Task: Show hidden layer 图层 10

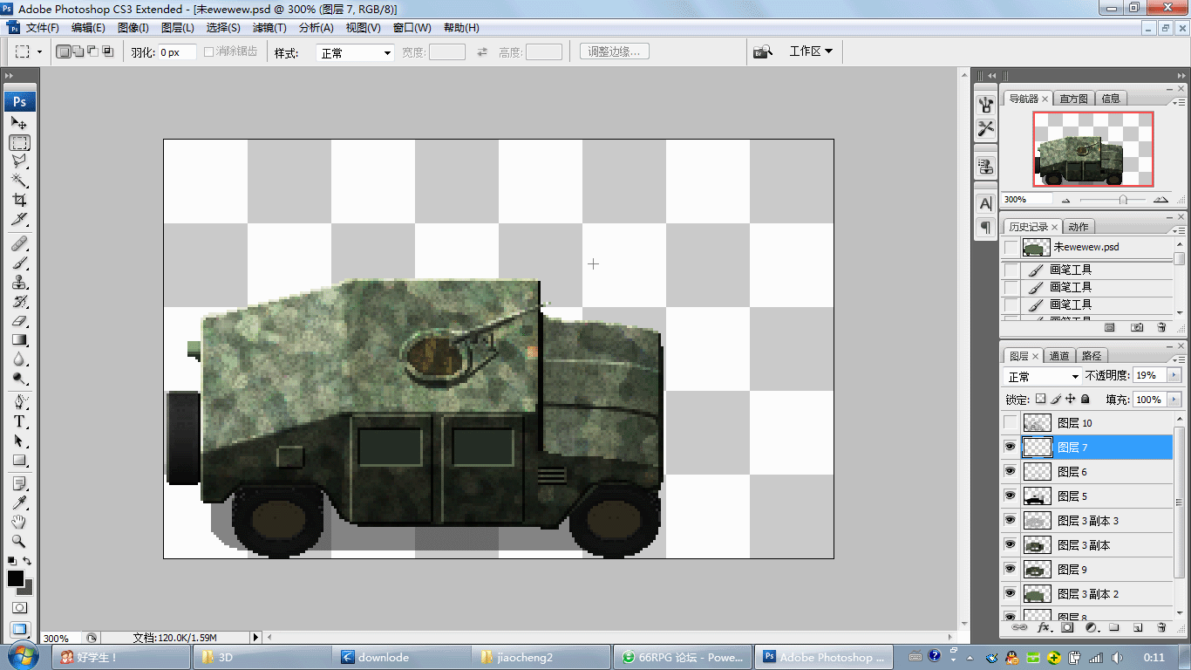Action: coord(1011,423)
